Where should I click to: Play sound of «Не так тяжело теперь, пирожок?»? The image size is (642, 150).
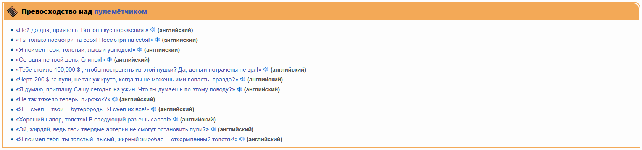tap(115, 99)
